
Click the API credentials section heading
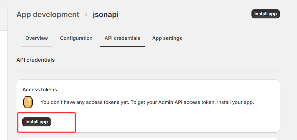coord(36,60)
